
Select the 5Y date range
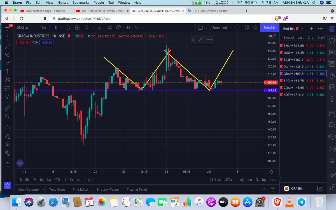(x=72, y=180)
